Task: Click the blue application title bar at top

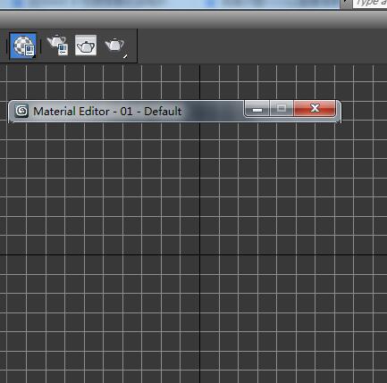Action: click(x=170, y=4)
